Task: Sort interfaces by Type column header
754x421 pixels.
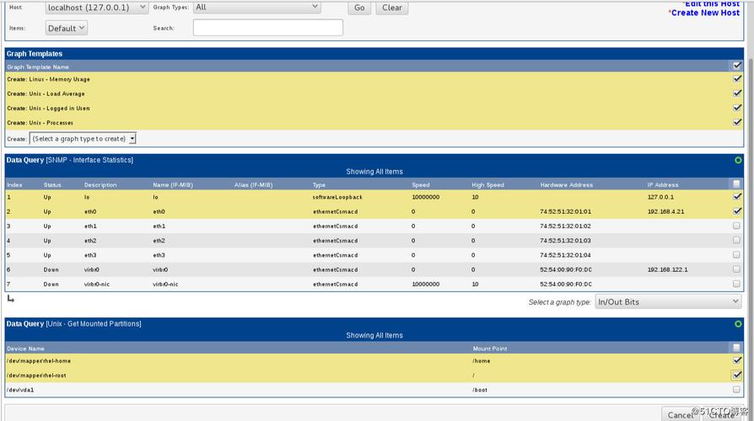Action: click(319, 184)
